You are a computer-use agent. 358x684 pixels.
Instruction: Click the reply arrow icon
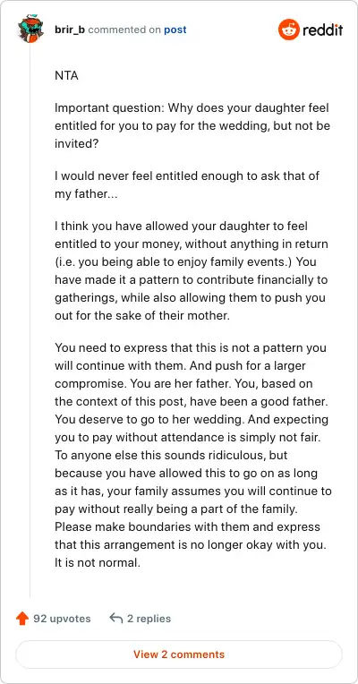pos(116,618)
